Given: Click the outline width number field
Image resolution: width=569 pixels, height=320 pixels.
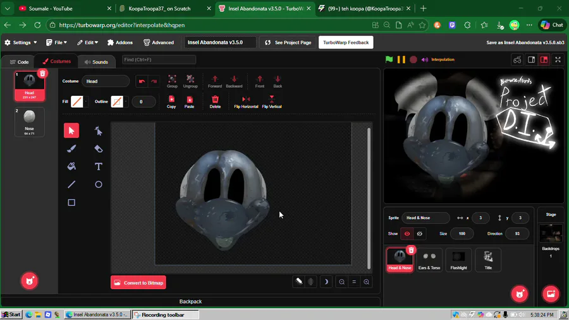Looking at the screenshot, I should (143, 102).
